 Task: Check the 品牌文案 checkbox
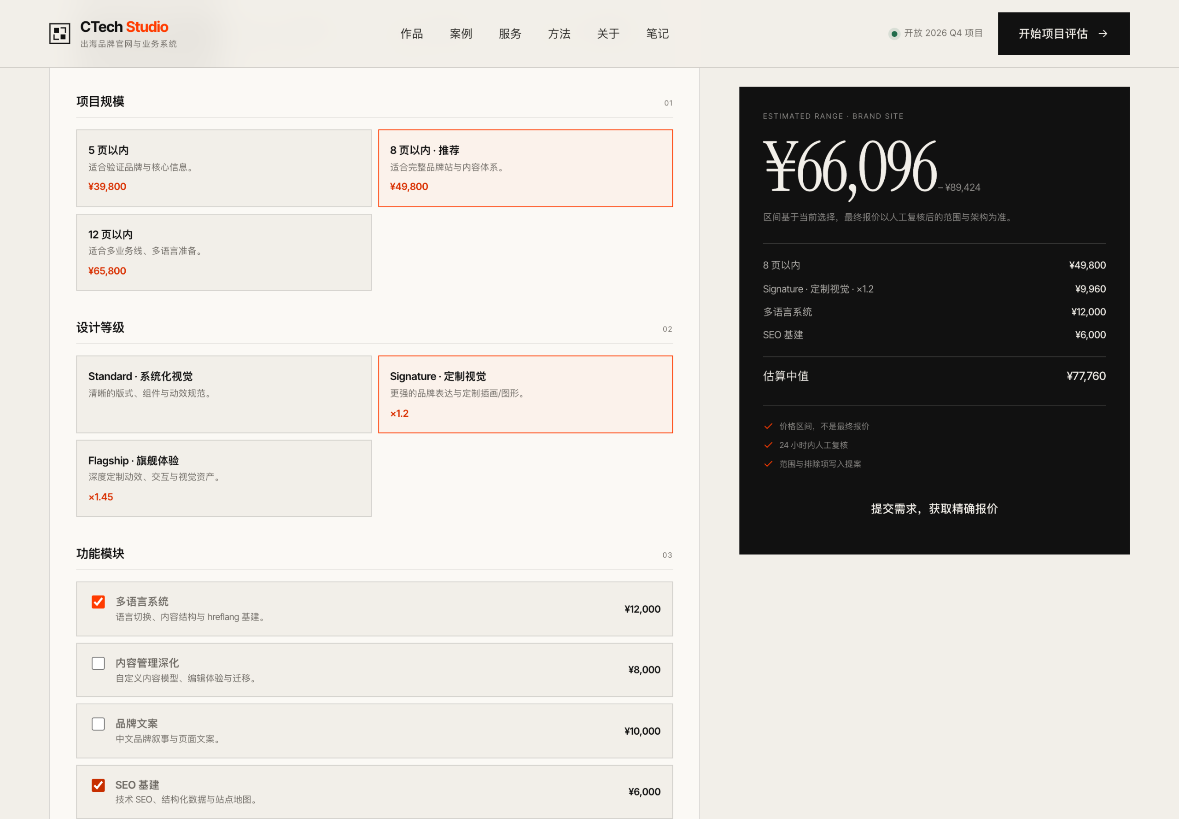point(98,724)
